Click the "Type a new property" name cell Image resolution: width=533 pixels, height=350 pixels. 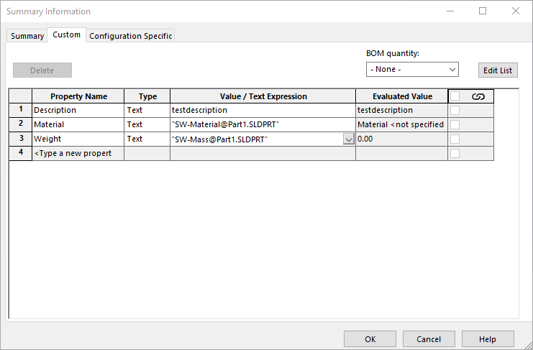pos(78,154)
